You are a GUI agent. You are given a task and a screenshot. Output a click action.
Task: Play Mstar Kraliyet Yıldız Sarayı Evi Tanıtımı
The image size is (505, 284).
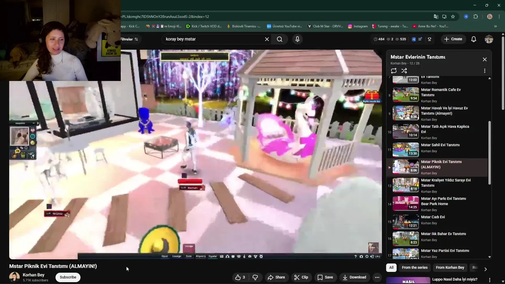click(x=437, y=186)
